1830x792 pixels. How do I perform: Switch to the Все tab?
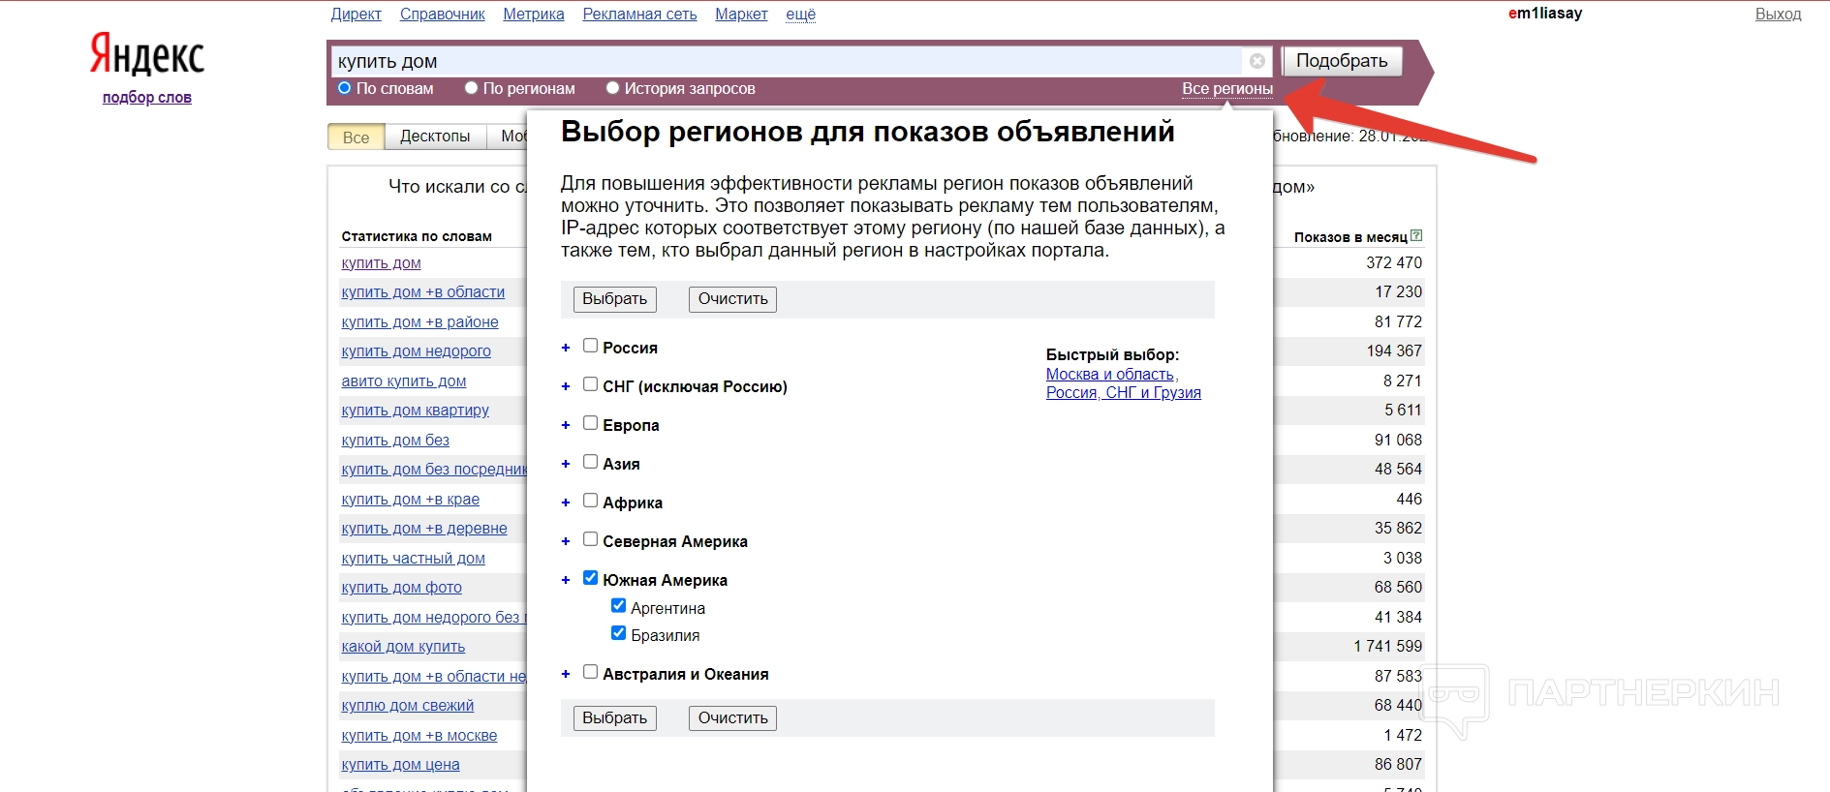pos(356,137)
